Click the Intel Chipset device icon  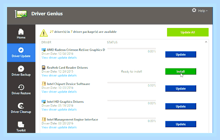44,84
